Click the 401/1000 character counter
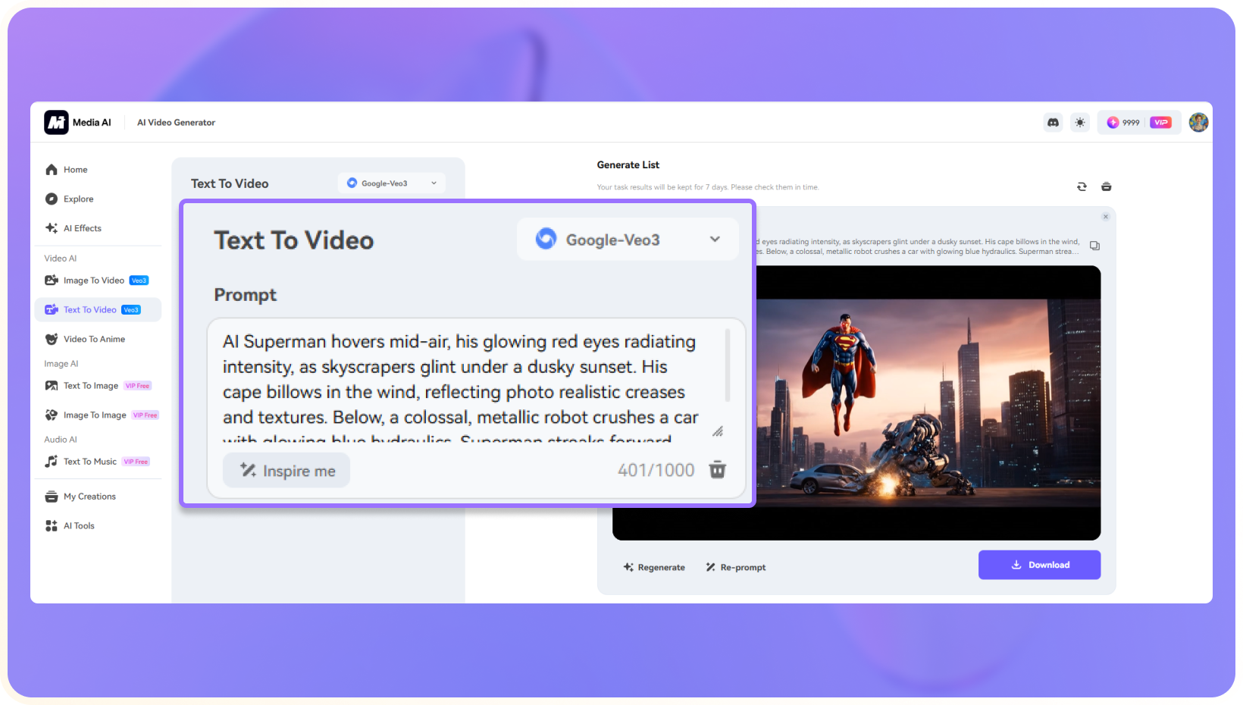Image resolution: width=1243 pixels, height=705 pixels. (656, 470)
